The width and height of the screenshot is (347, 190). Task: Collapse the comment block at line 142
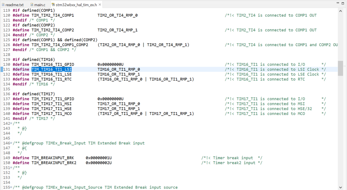click(11, 123)
